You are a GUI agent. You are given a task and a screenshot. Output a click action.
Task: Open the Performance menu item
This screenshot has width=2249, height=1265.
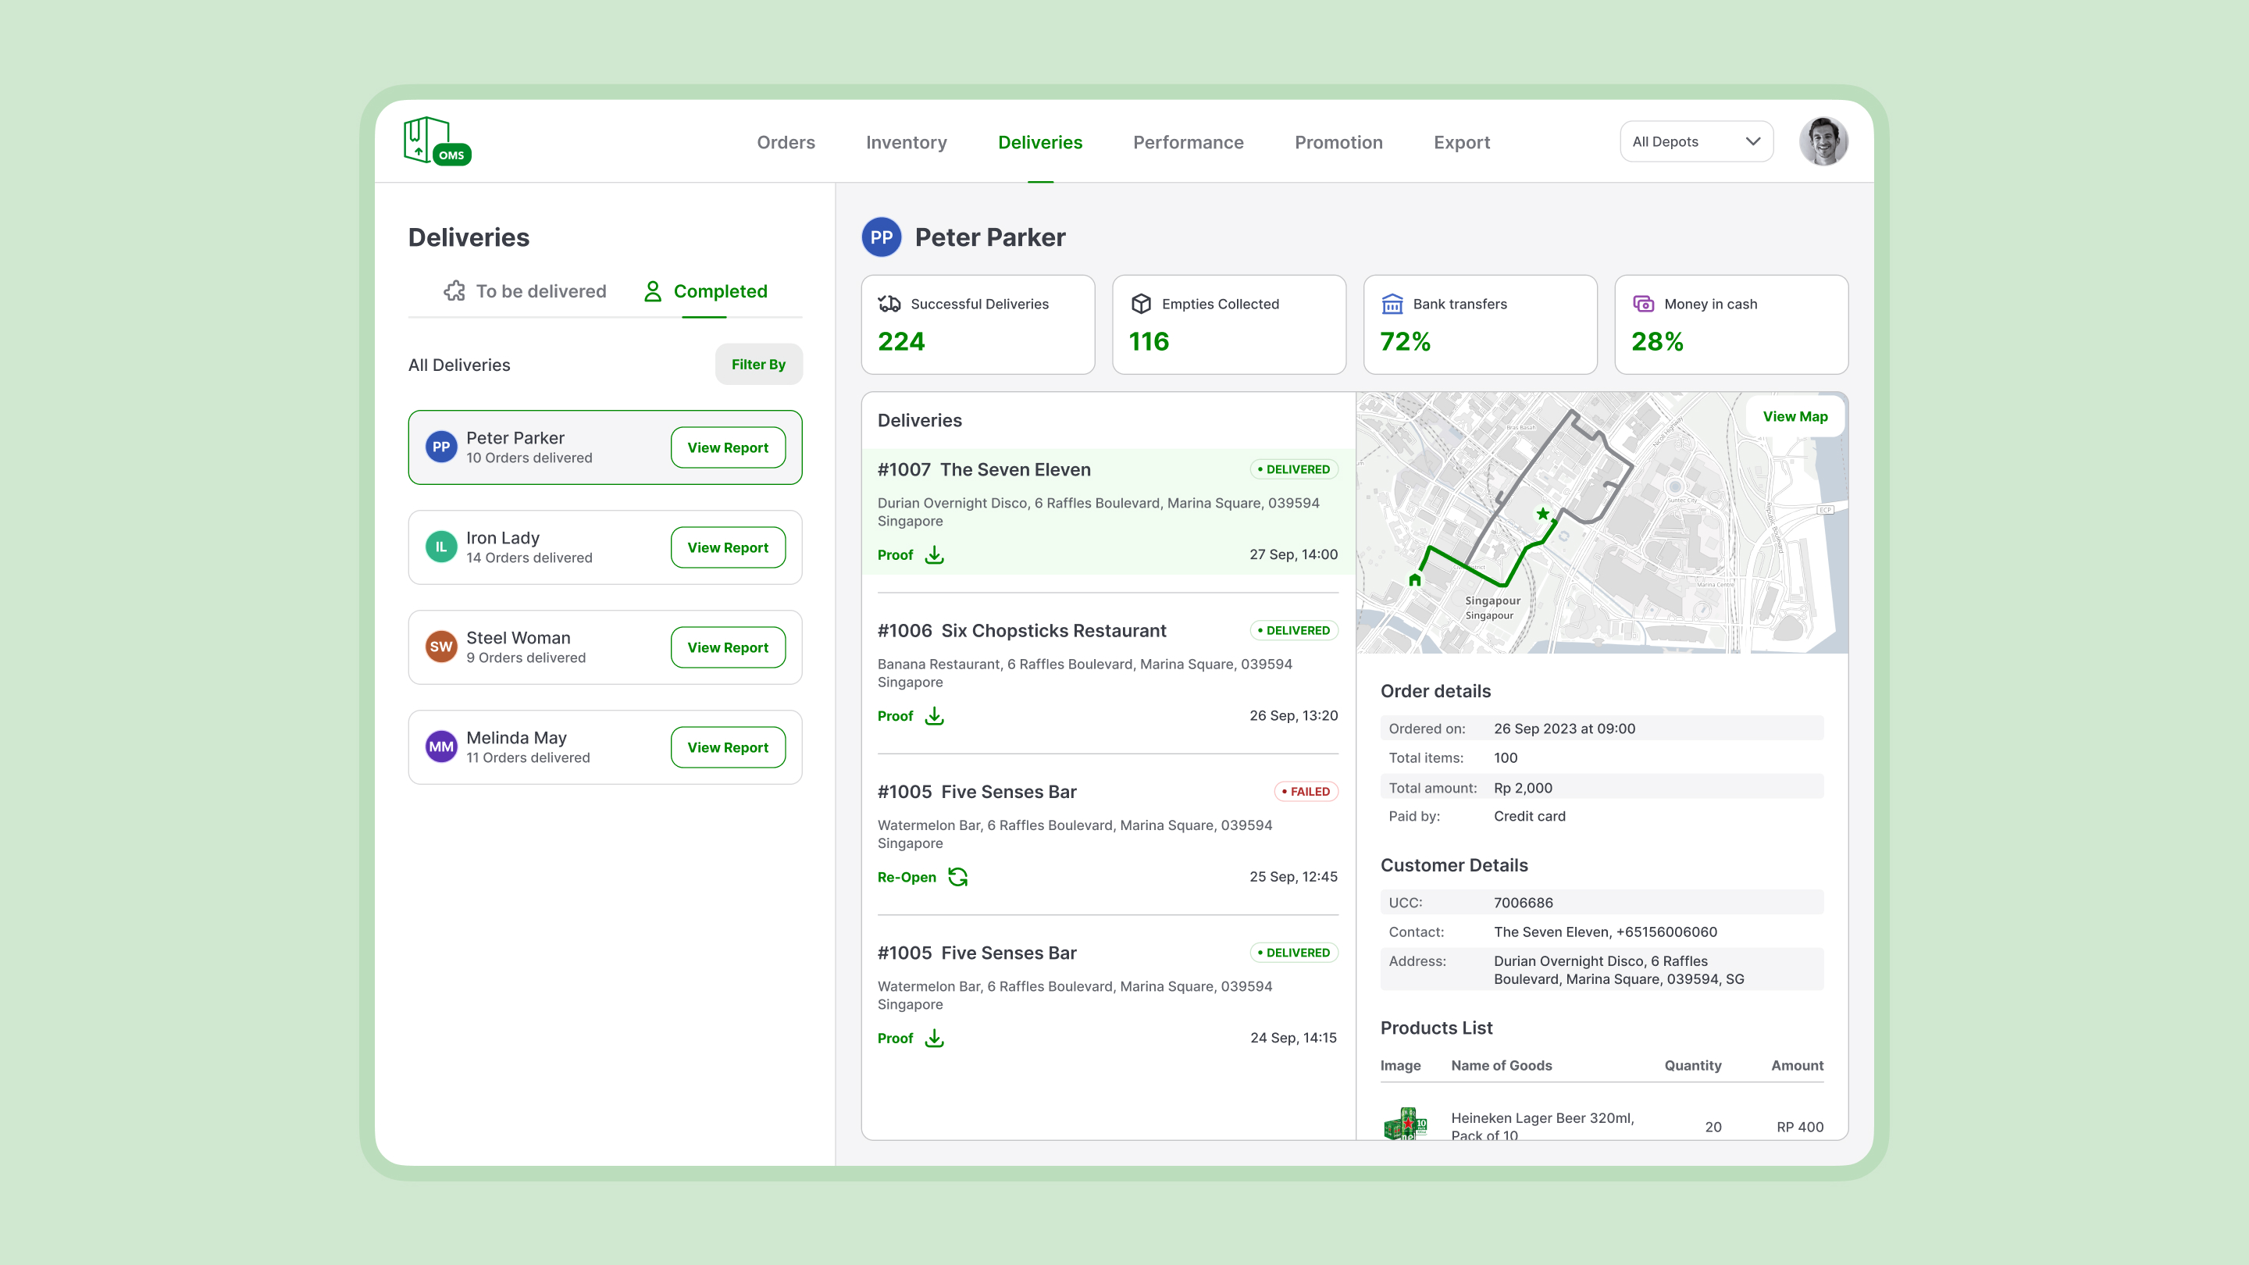1189,142
